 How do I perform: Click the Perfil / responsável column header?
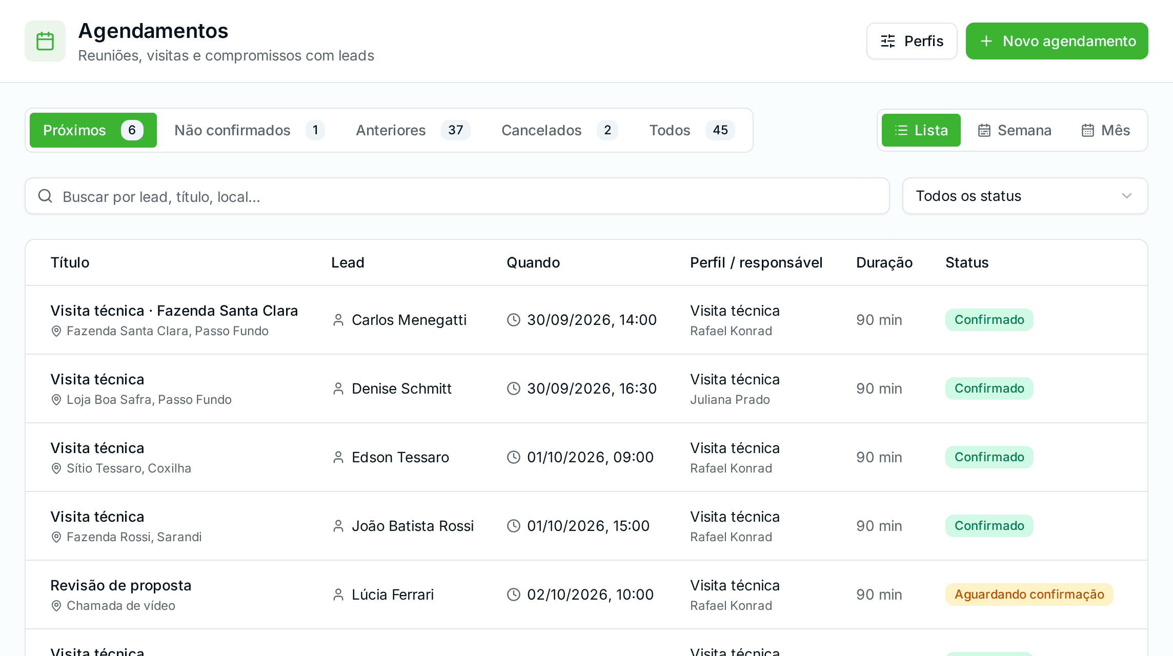(756, 262)
